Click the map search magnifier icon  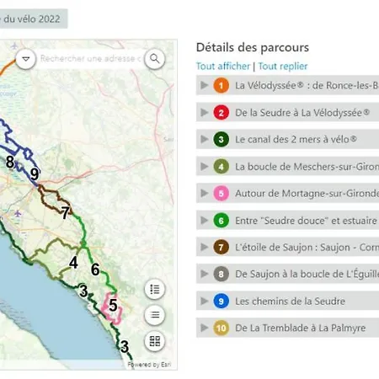154,59
